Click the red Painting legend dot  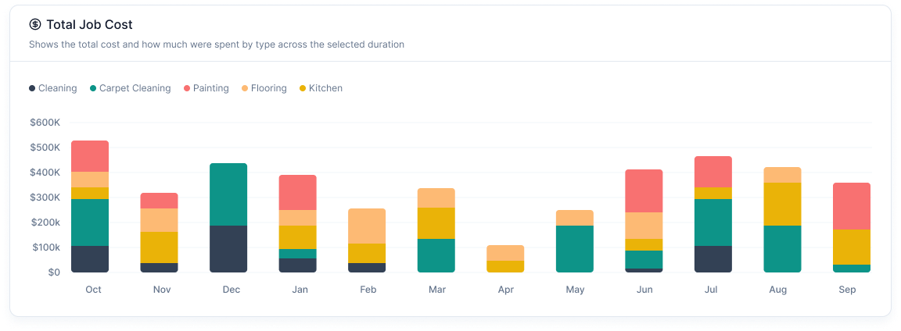187,88
